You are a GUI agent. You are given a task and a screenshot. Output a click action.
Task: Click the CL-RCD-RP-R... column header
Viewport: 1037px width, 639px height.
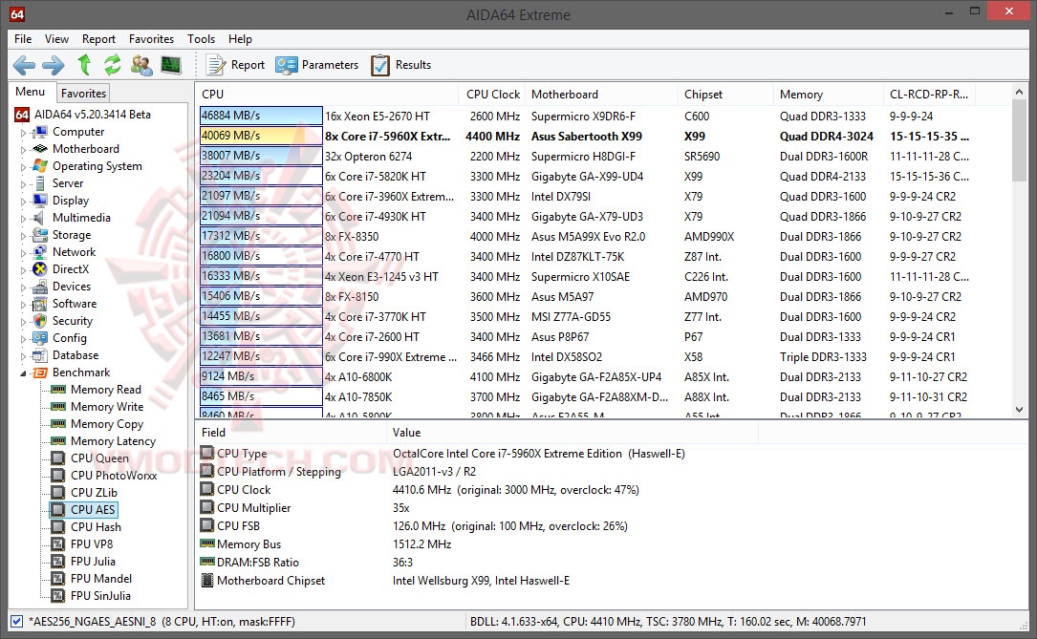(929, 94)
